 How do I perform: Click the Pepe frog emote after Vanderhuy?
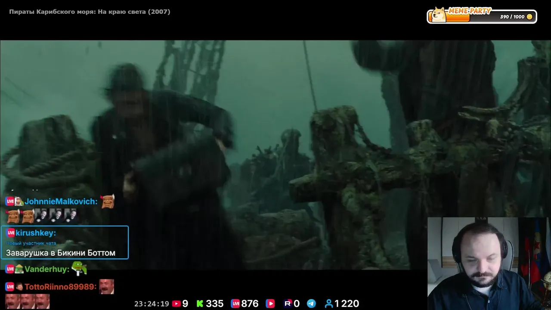(79, 268)
